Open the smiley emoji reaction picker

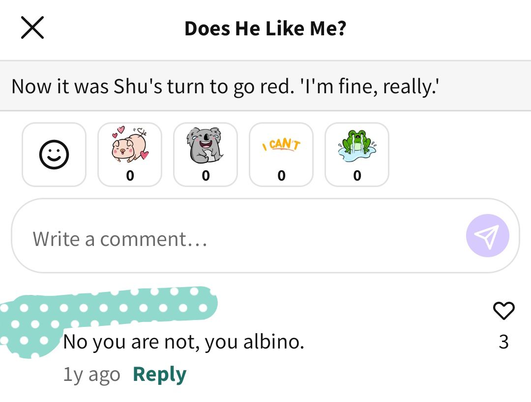pos(54,155)
